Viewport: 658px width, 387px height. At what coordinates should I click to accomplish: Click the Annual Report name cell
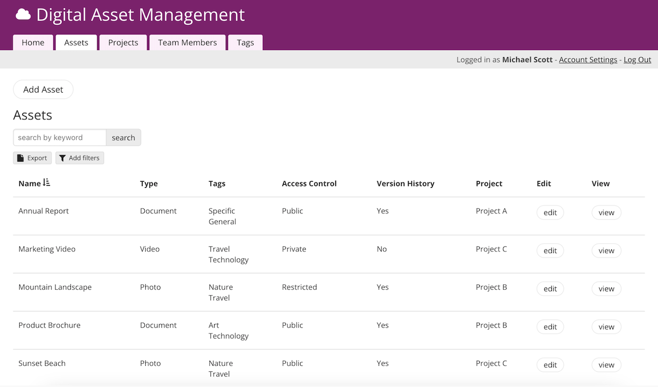[x=44, y=211]
